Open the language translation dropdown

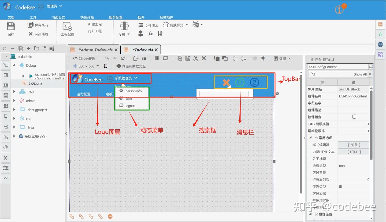point(197,25)
